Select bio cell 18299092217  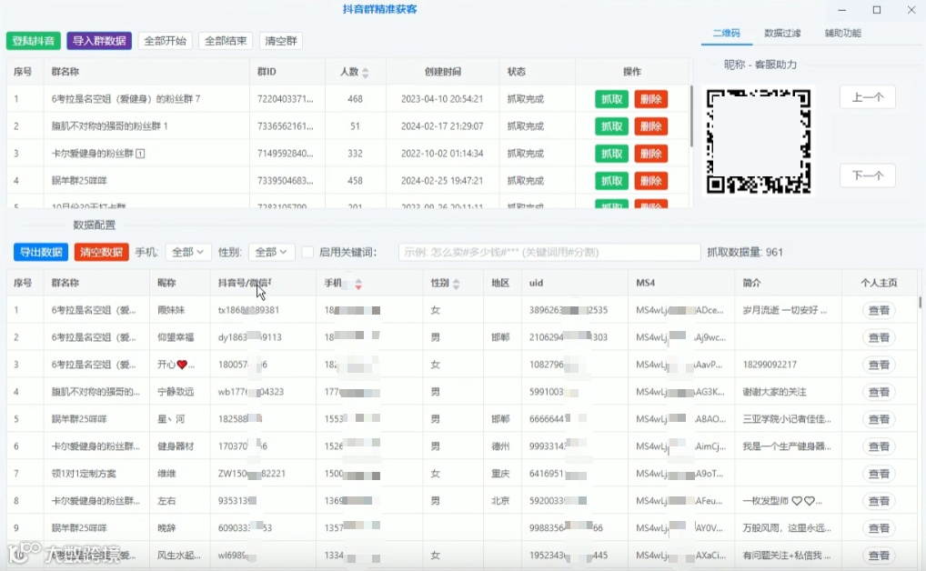(x=770, y=365)
